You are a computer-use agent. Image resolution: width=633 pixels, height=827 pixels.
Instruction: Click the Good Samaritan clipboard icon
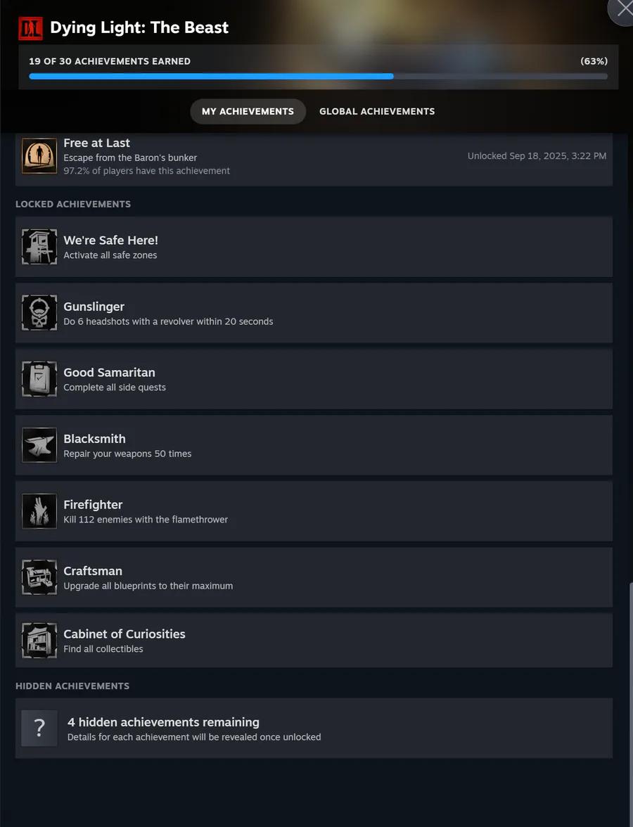point(39,378)
